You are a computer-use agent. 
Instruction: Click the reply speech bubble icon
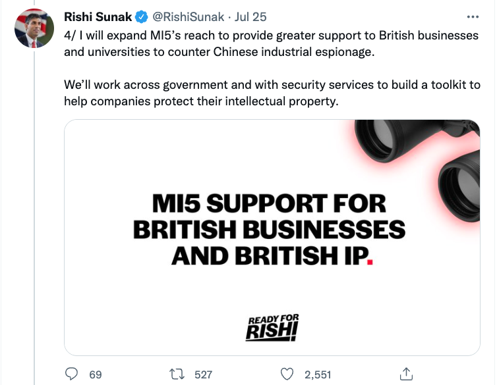[x=72, y=374]
